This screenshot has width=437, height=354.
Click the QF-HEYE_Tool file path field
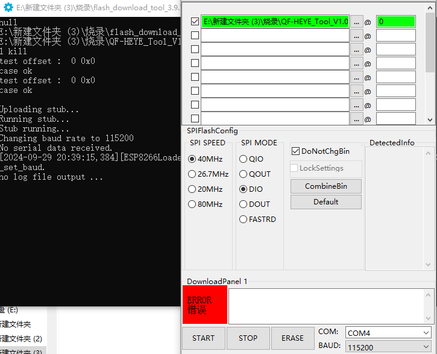[275, 22]
